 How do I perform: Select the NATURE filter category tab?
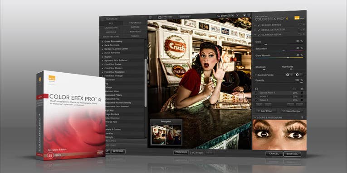pos(135,27)
